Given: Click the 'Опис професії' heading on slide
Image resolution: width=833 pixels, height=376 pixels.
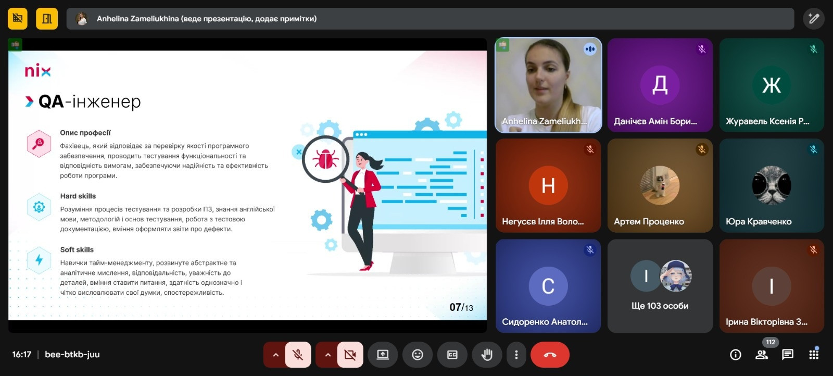Looking at the screenshot, I should tap(85, 133).
